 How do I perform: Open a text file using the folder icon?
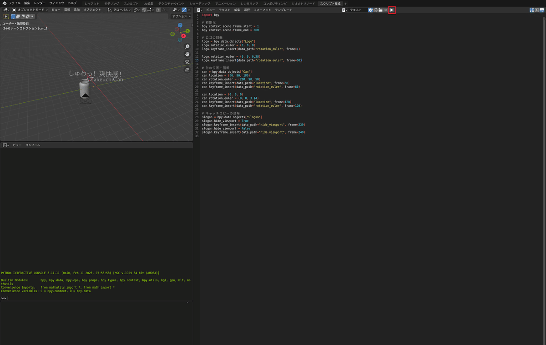[x=380, y=10]
